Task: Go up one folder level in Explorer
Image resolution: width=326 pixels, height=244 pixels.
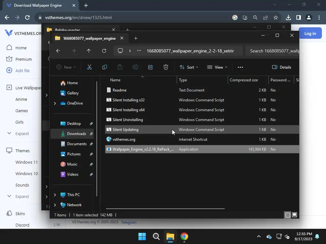Action: coord(89,51)
